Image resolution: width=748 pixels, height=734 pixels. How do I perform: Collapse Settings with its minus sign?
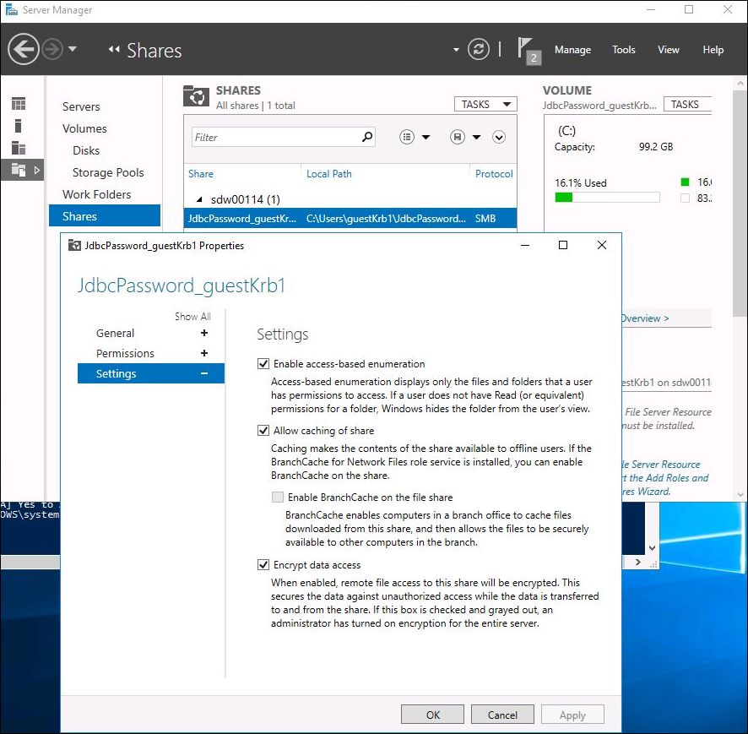coord(204,373)
